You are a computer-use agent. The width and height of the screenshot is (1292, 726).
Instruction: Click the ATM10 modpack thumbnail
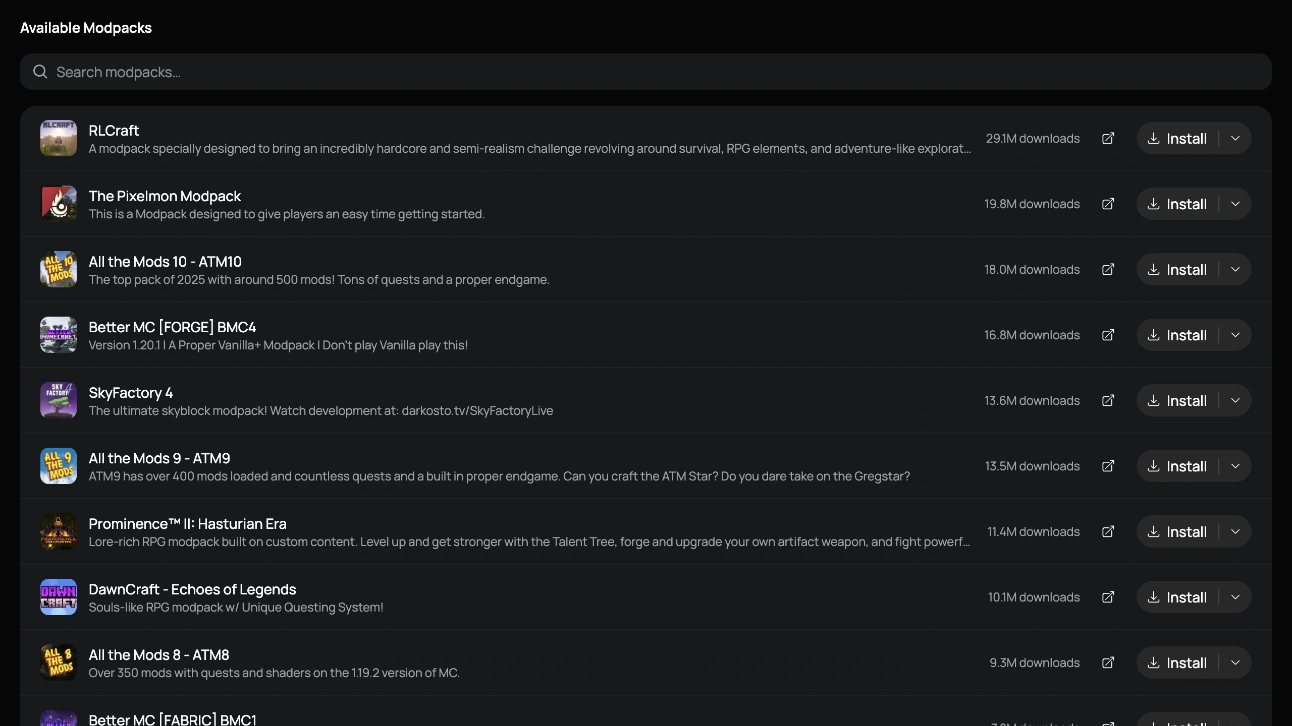pos(59,269)
